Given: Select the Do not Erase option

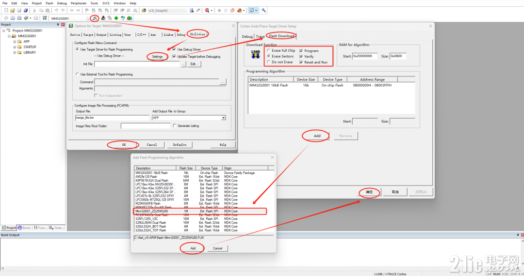Looking at the screenshot, I should click(x=269, y=61).
